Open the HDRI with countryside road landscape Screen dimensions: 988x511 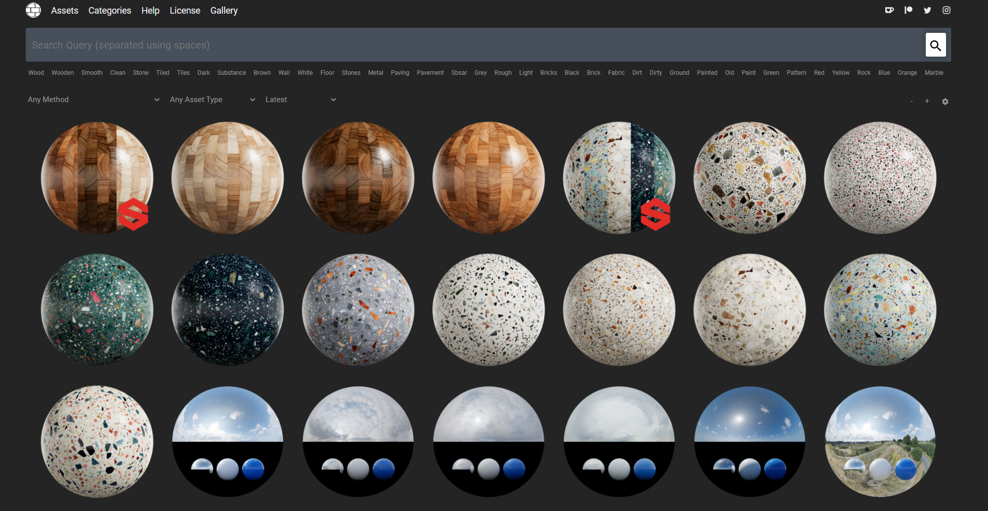[x=880, y=442]
